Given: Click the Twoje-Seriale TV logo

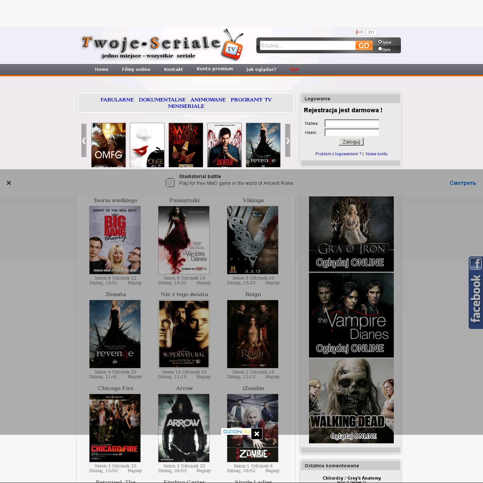Looking at the screenshot, I should 162,45.
